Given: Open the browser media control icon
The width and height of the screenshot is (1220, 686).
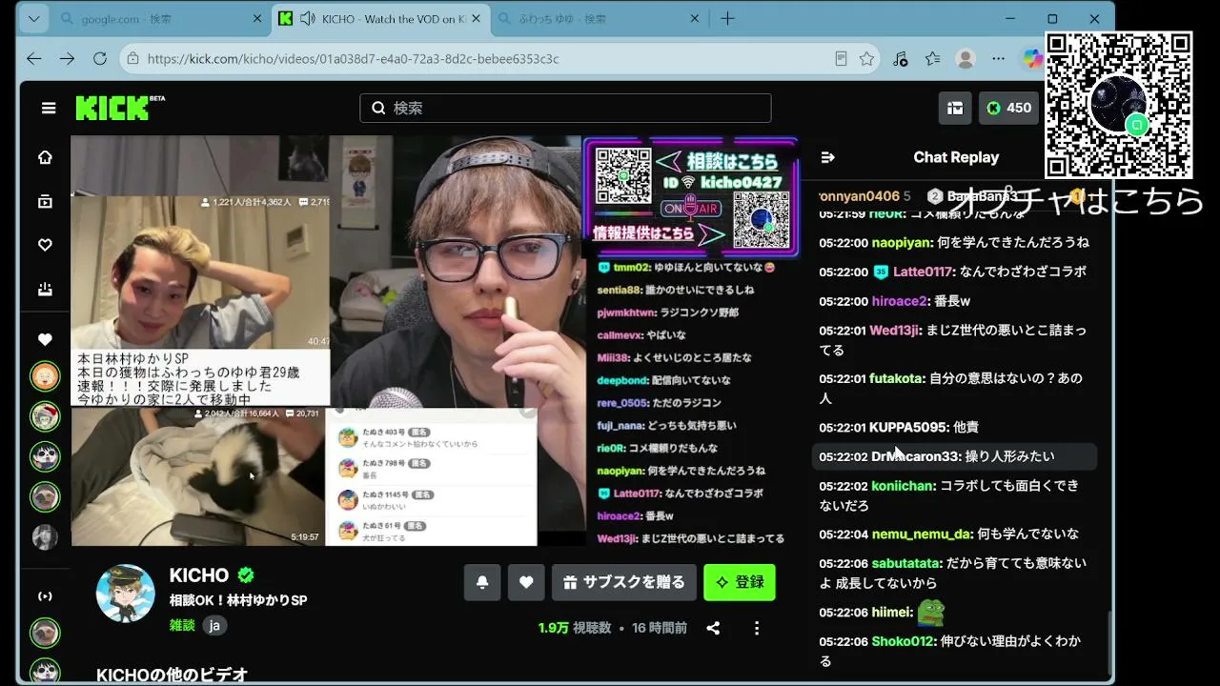Looking at the screenshot, I should 901,58.
